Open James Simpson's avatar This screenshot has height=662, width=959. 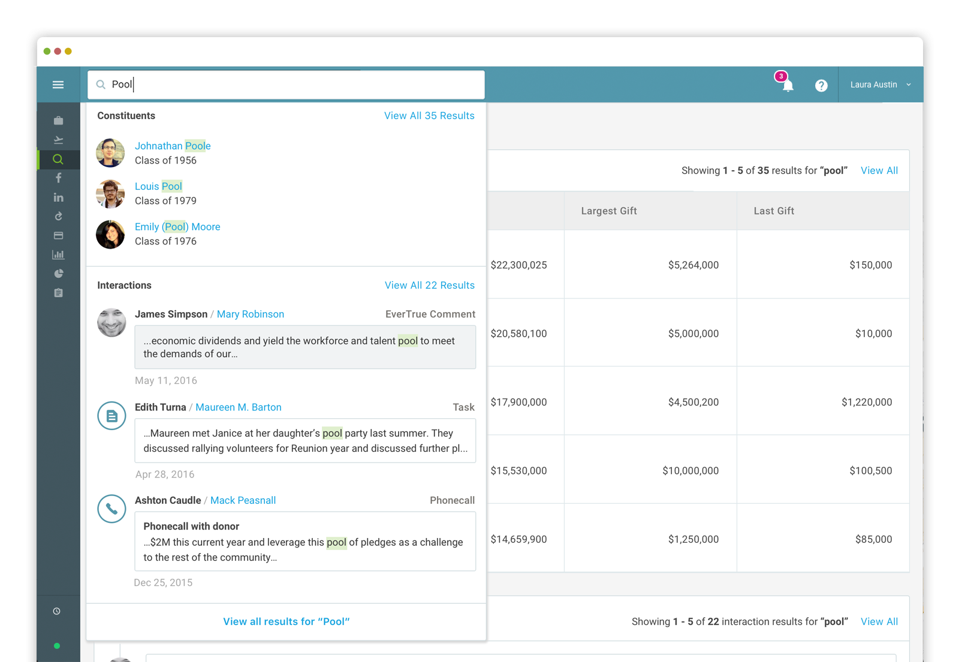point(111,323)
